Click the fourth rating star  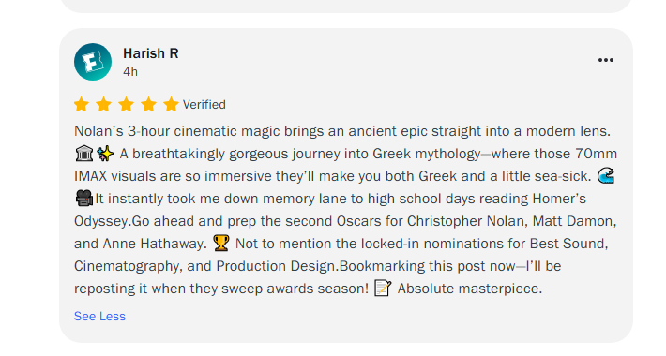tap(148, 104)
